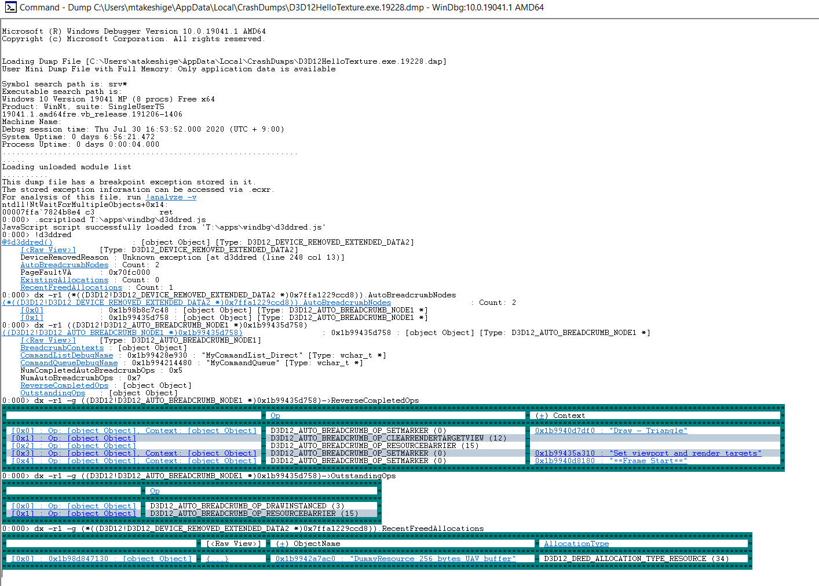Click the AllocationType column header

coord(576,544)
